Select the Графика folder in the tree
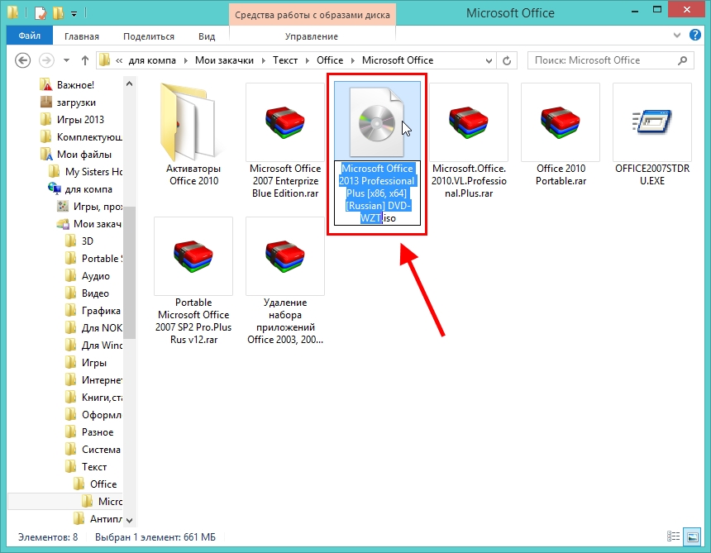The image size is (711, 553). pyautogui.click(x=93, y=311)
